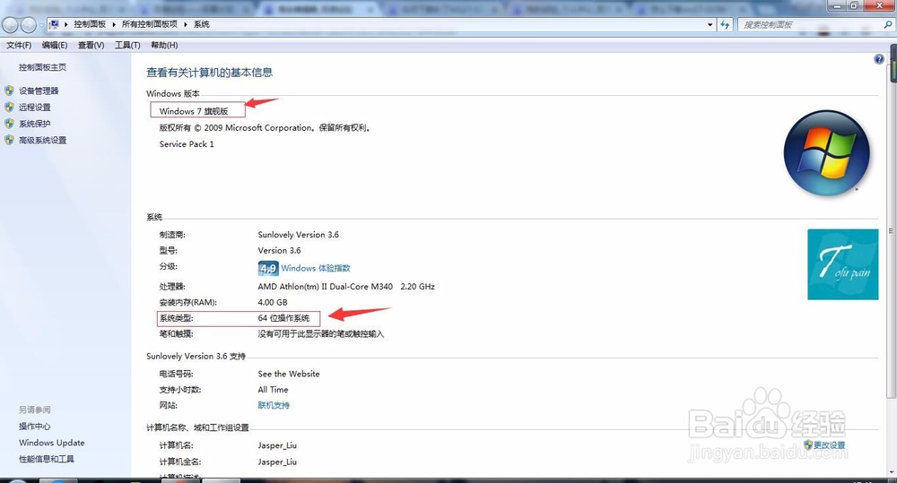
Task: Go to 控制面板主页 link
Action: [x=42, y=67]
